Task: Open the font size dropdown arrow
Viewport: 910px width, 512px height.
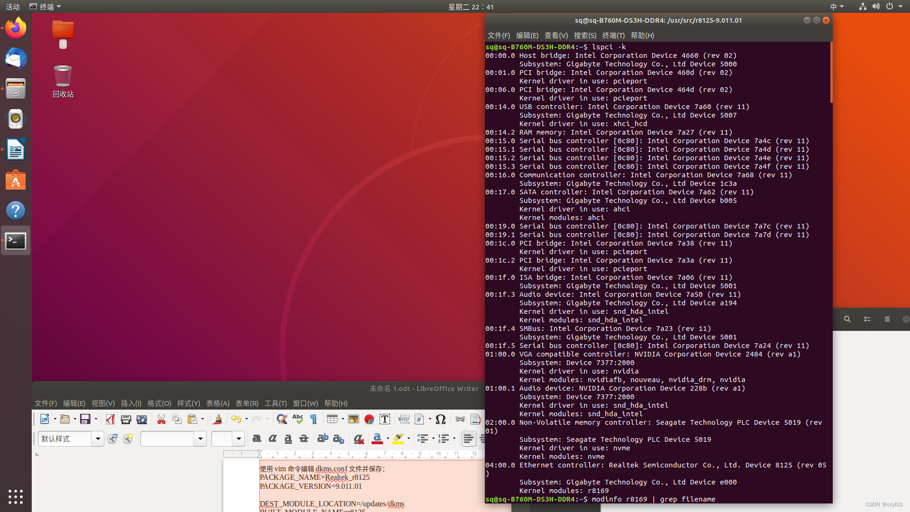Action: pyautogui.click(x=238, y=439)
